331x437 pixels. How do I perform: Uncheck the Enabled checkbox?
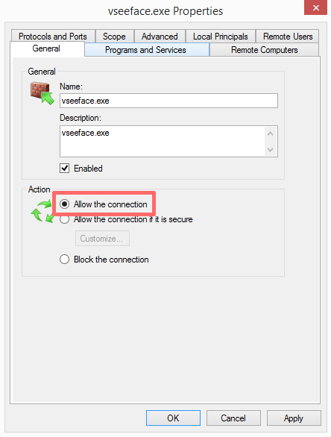64,169
